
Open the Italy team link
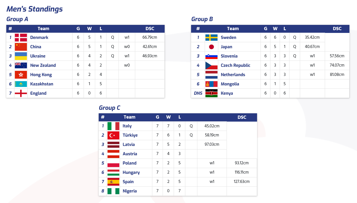click(x=127, y=126)
